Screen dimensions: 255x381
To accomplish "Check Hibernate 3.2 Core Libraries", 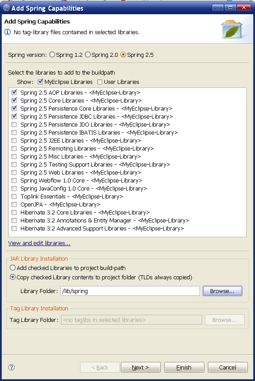I will coord(14,212).
